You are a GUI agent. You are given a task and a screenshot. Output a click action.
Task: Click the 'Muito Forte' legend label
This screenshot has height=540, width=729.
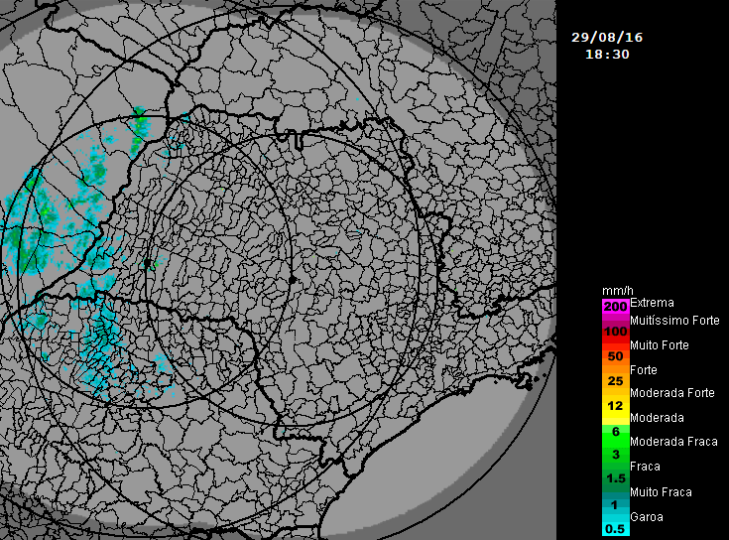pyautogui.click(x=660, y=345)
